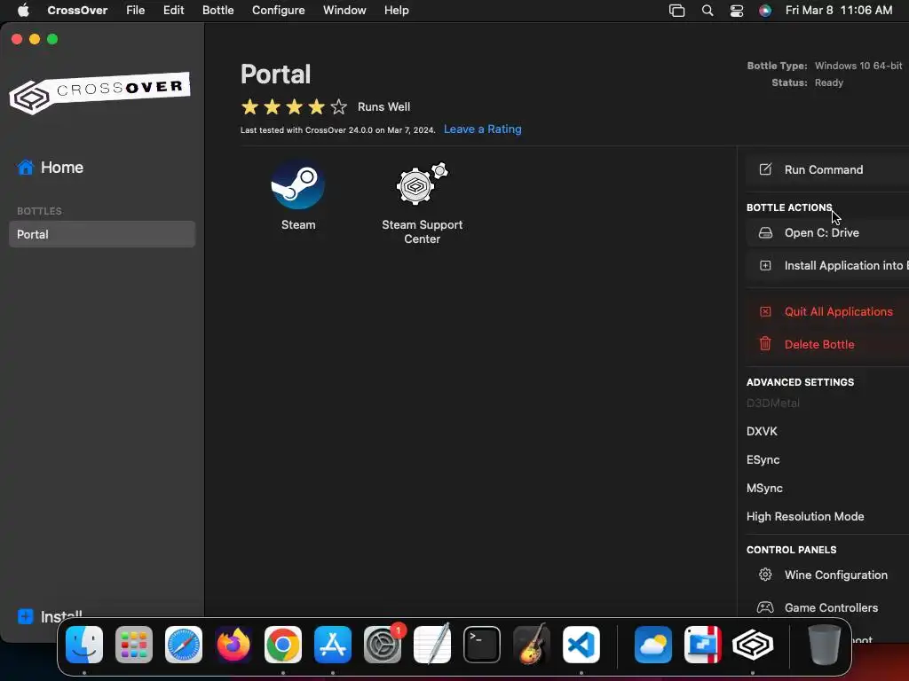Open the Window menu
This screenshot has width=909, height=681.
(x=344, y=11)
